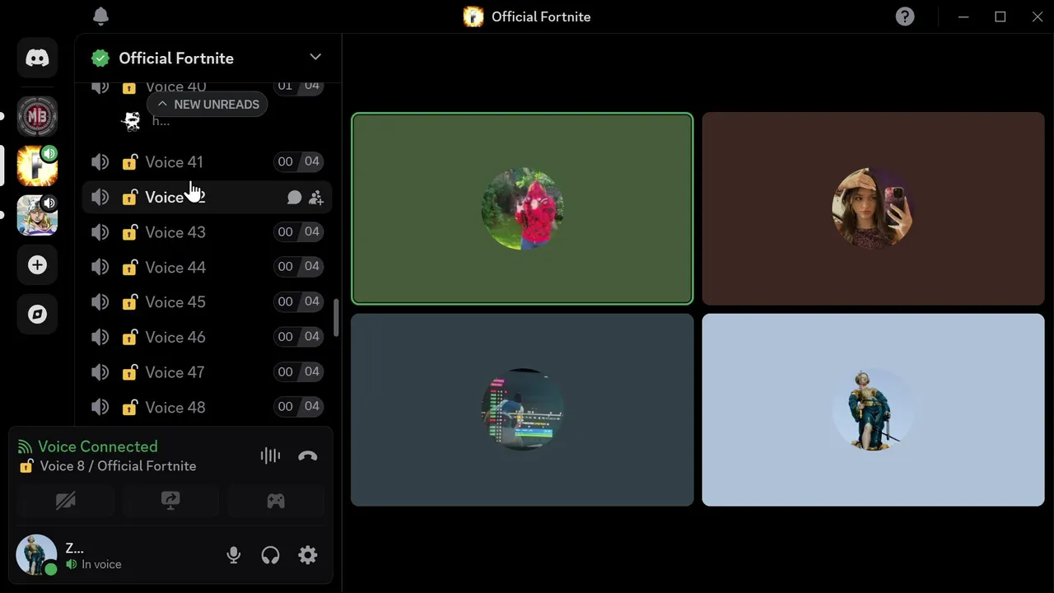Focus the statue avatar participant tile

point(873,409)
